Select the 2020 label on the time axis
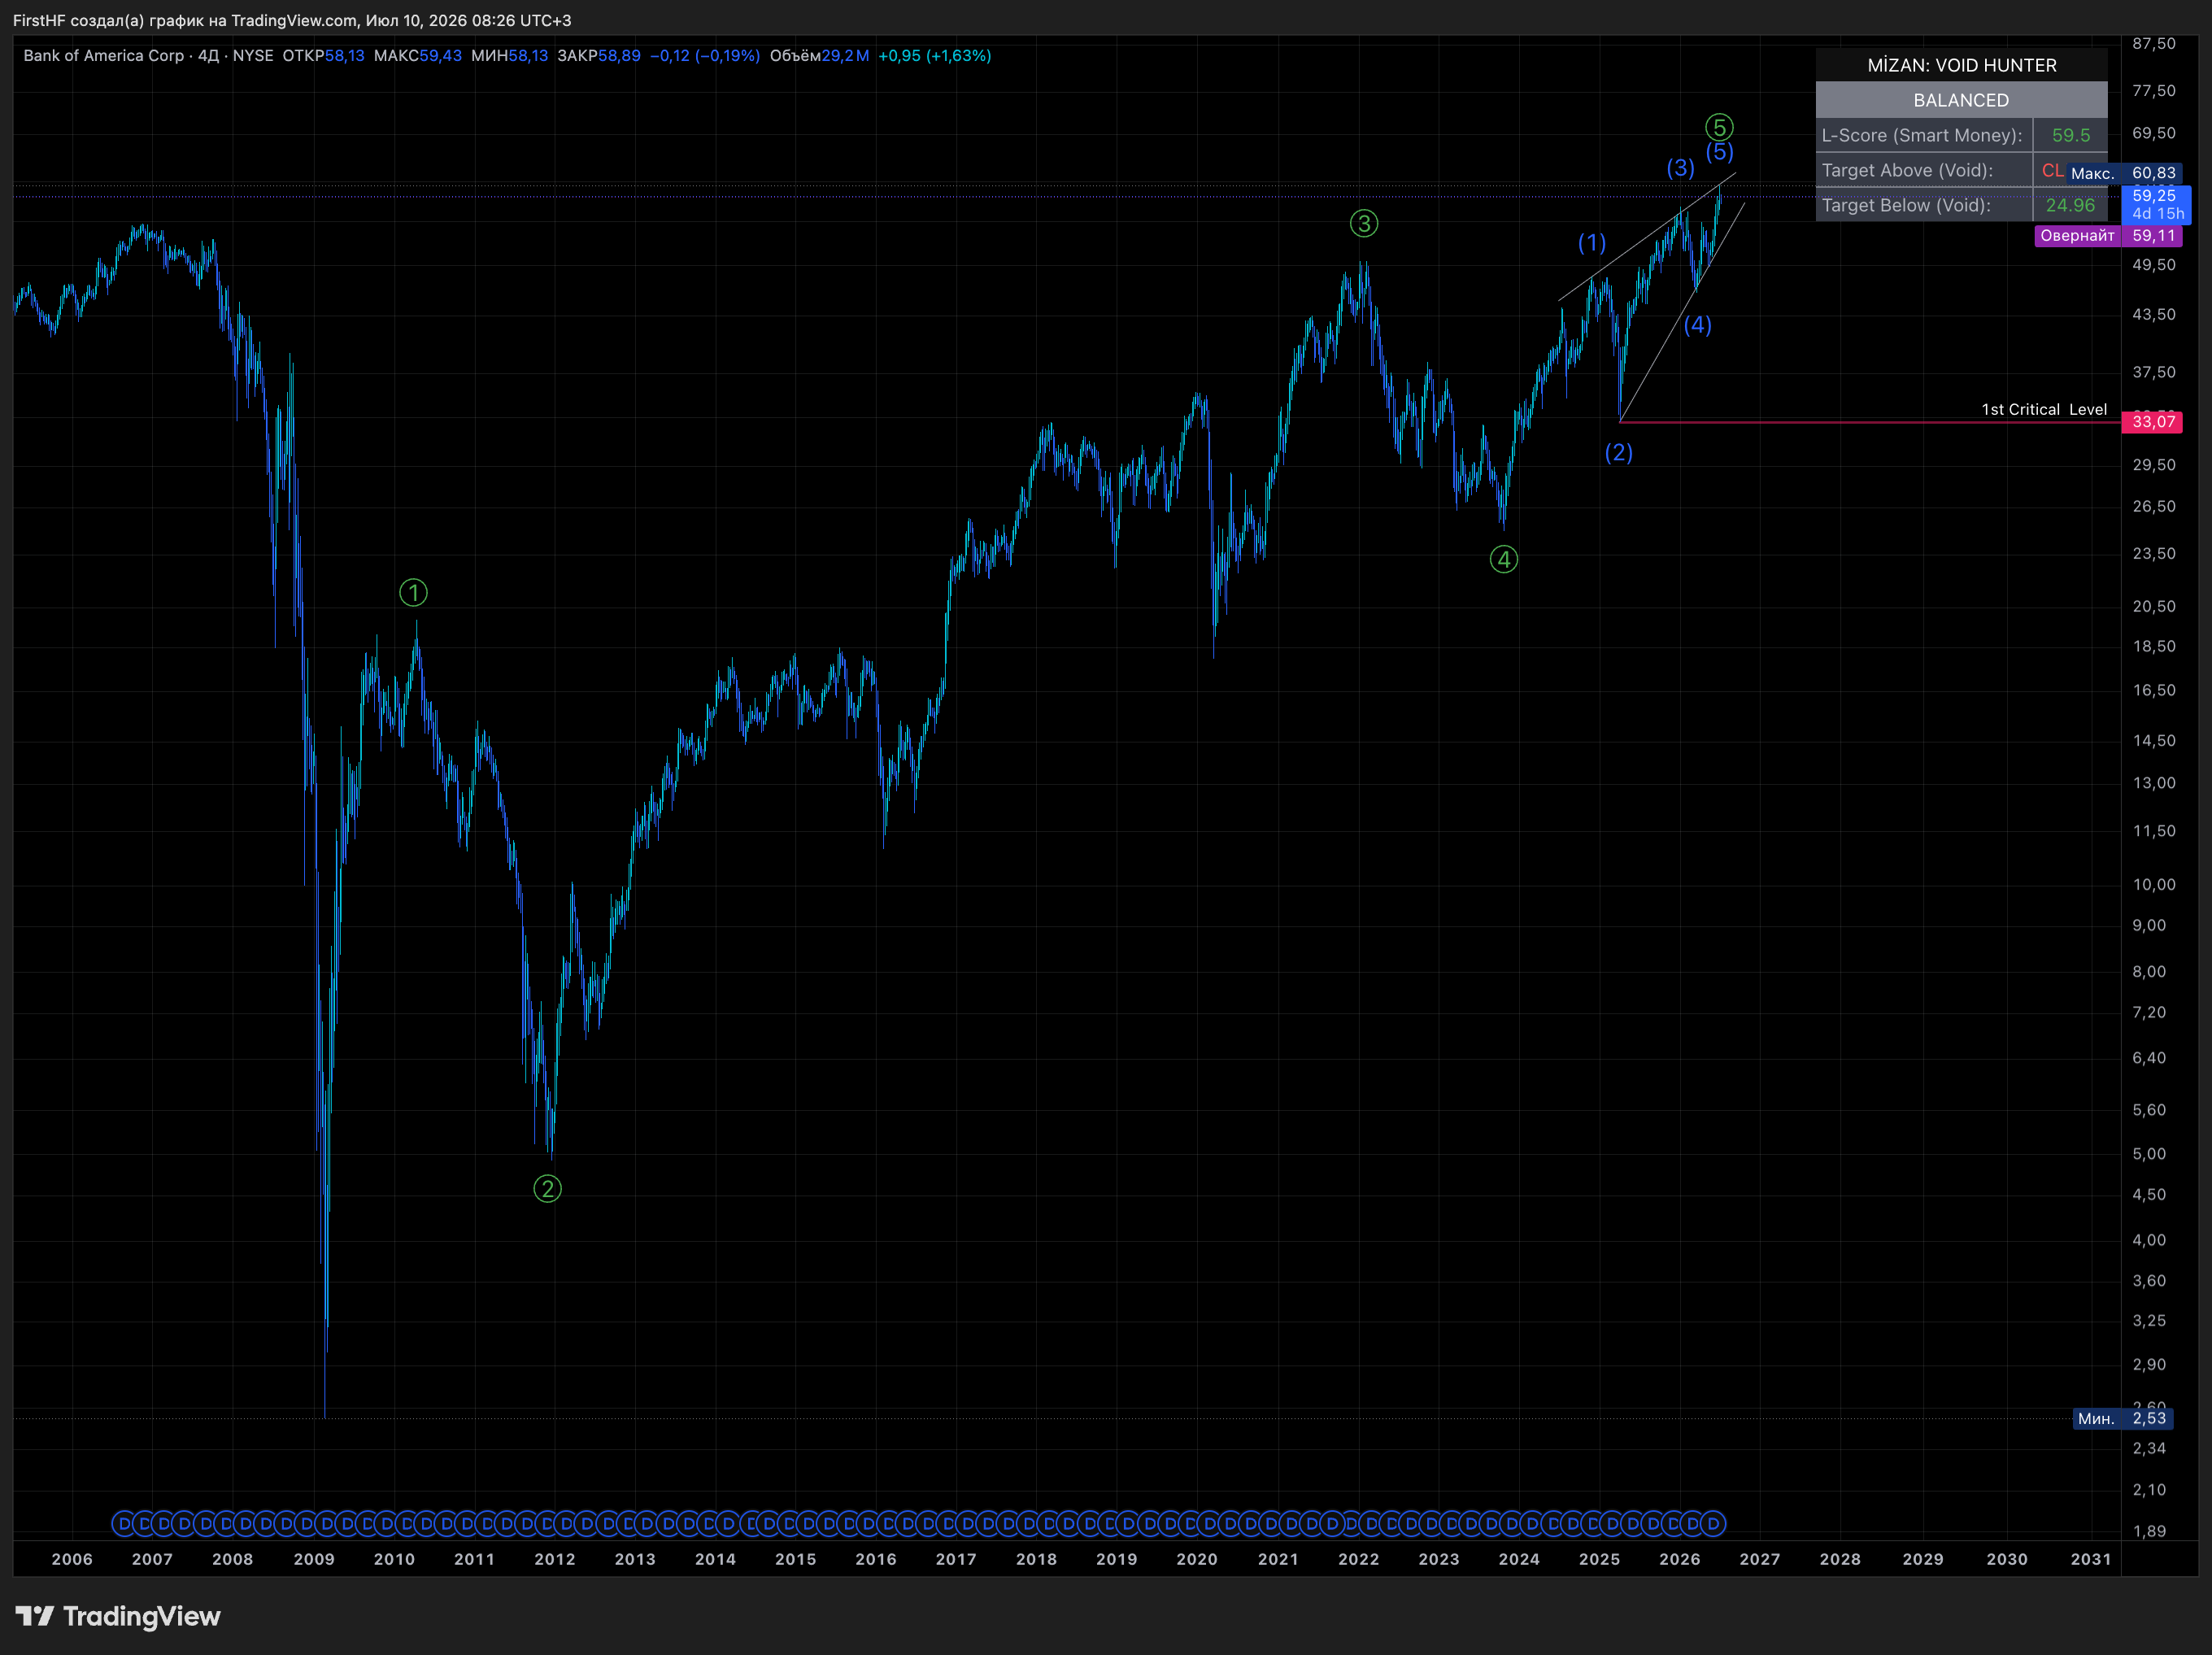 pyautogui.click(x=1197, y=1559)
